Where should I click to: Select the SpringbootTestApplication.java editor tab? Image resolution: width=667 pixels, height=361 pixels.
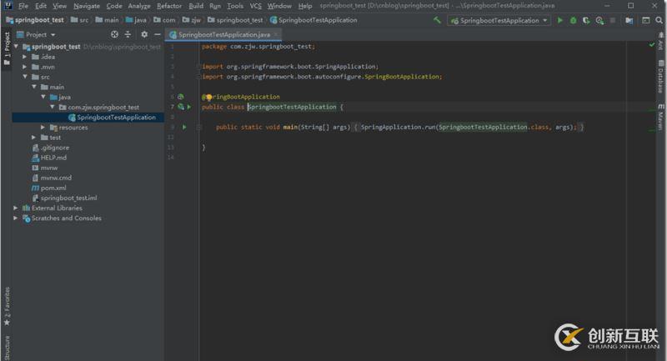click(223, 34)
